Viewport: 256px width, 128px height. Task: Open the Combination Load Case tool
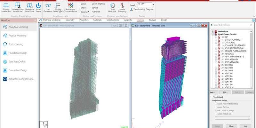18,7
